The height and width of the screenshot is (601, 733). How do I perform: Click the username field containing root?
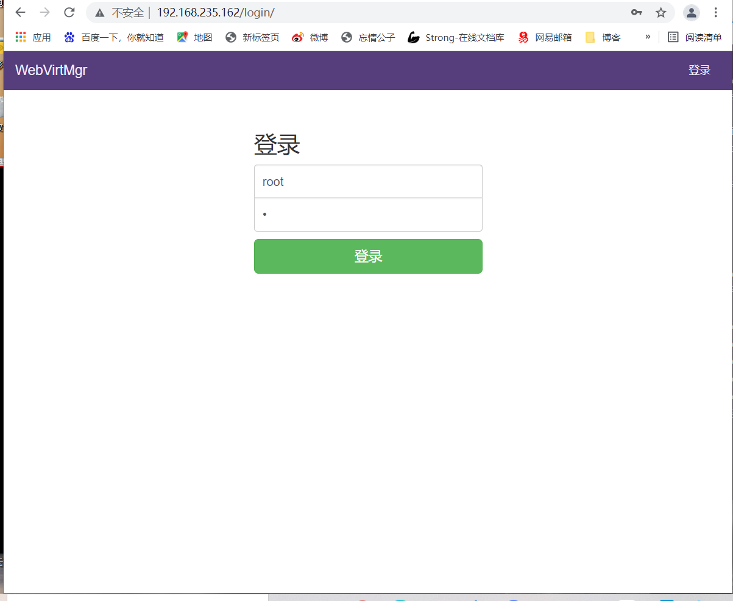tap(368, 181)
